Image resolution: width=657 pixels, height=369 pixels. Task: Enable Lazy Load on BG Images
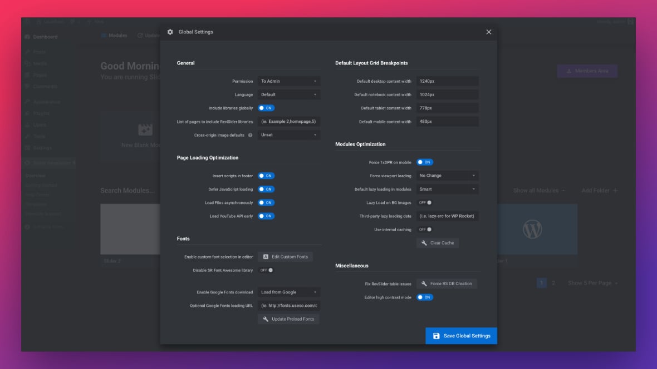click(425, 202)
